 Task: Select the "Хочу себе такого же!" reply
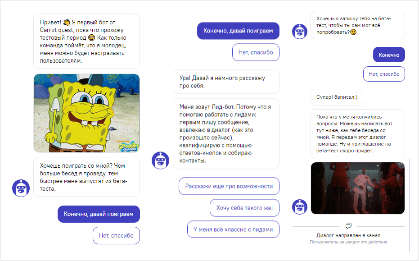coord(244,208)
